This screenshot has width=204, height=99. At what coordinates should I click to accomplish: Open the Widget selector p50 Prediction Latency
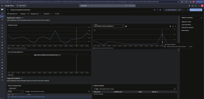pos(109,26)
